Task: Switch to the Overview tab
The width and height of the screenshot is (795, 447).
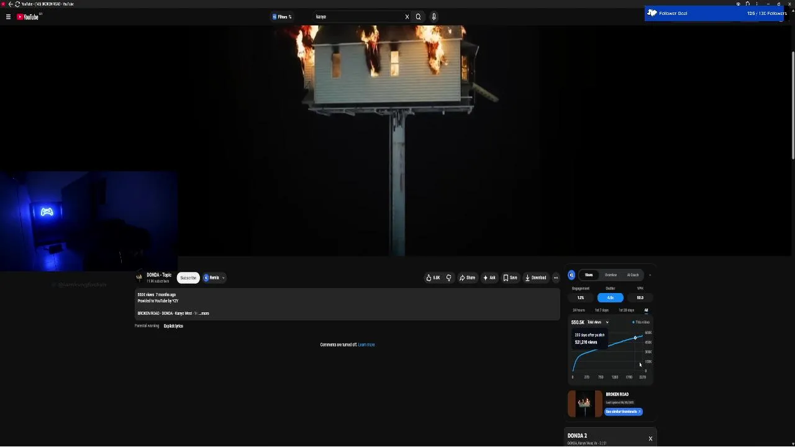Action: click(x=611, y=275)
